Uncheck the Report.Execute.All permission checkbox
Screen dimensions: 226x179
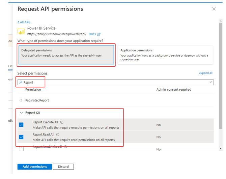tap(21, 125)
